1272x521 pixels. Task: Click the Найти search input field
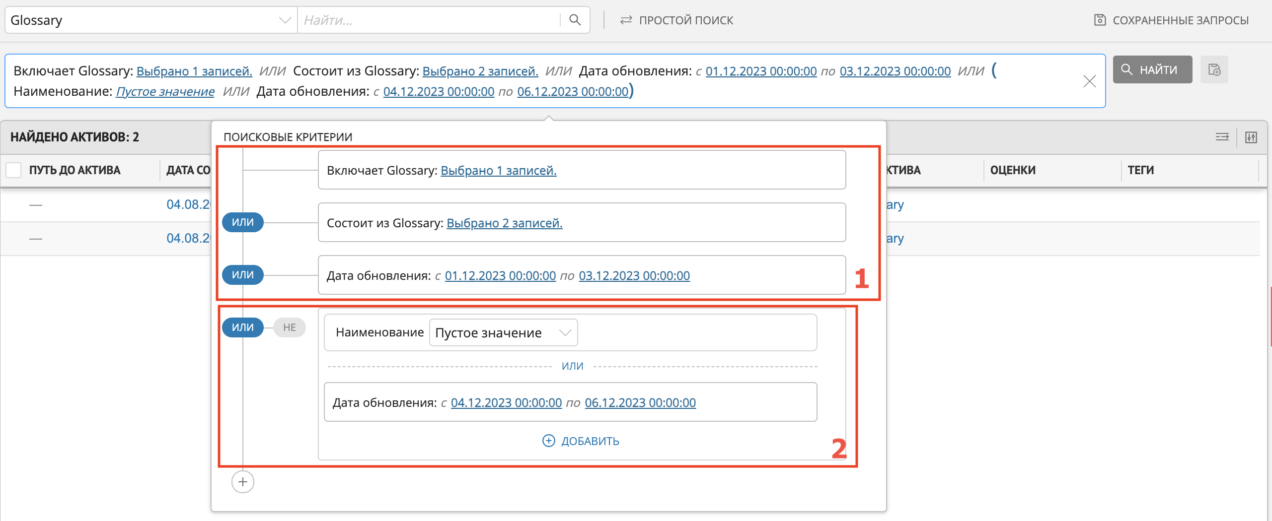[x=427, y=20]
